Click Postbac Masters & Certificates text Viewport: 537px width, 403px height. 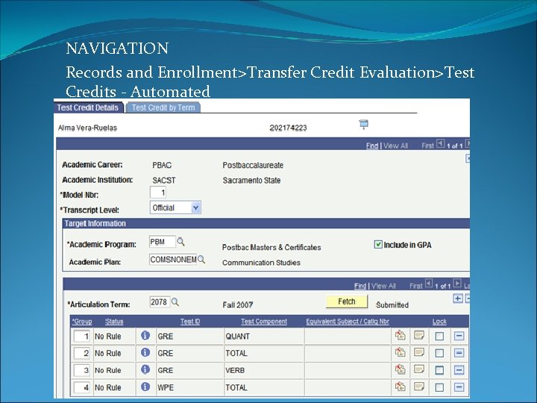click(271, 248)
